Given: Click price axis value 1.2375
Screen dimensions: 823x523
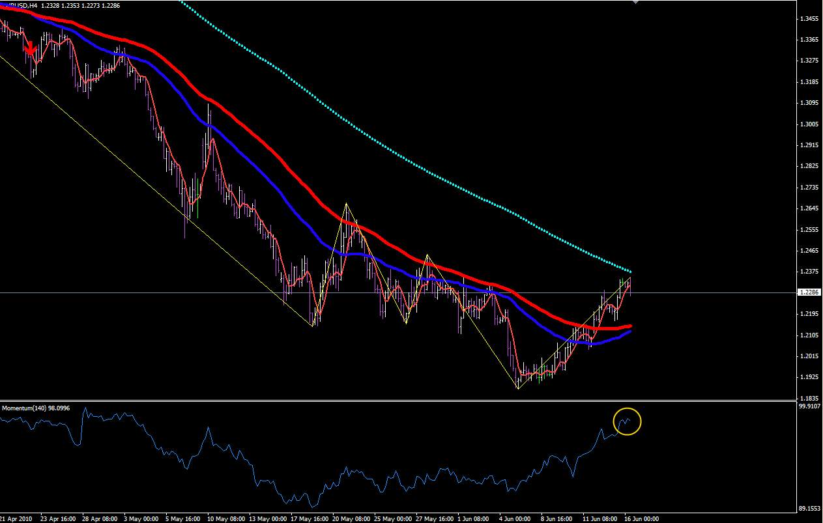Looking at the screenshot, I should (x=809, y=272).
